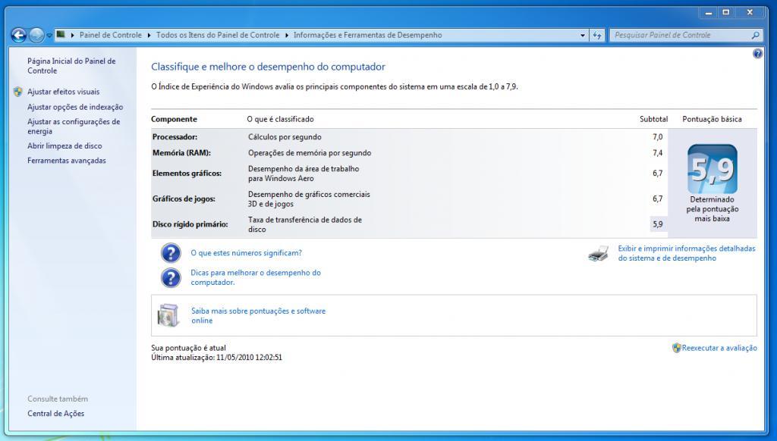Open Ajustar as configurações de energia
Image resolution: width=777 pixels, height=441 pixels.
point(74,127)
